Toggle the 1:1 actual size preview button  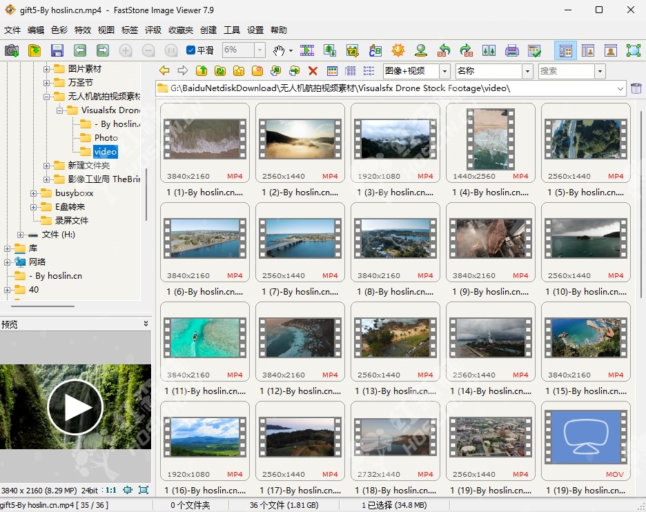(110, 490)
